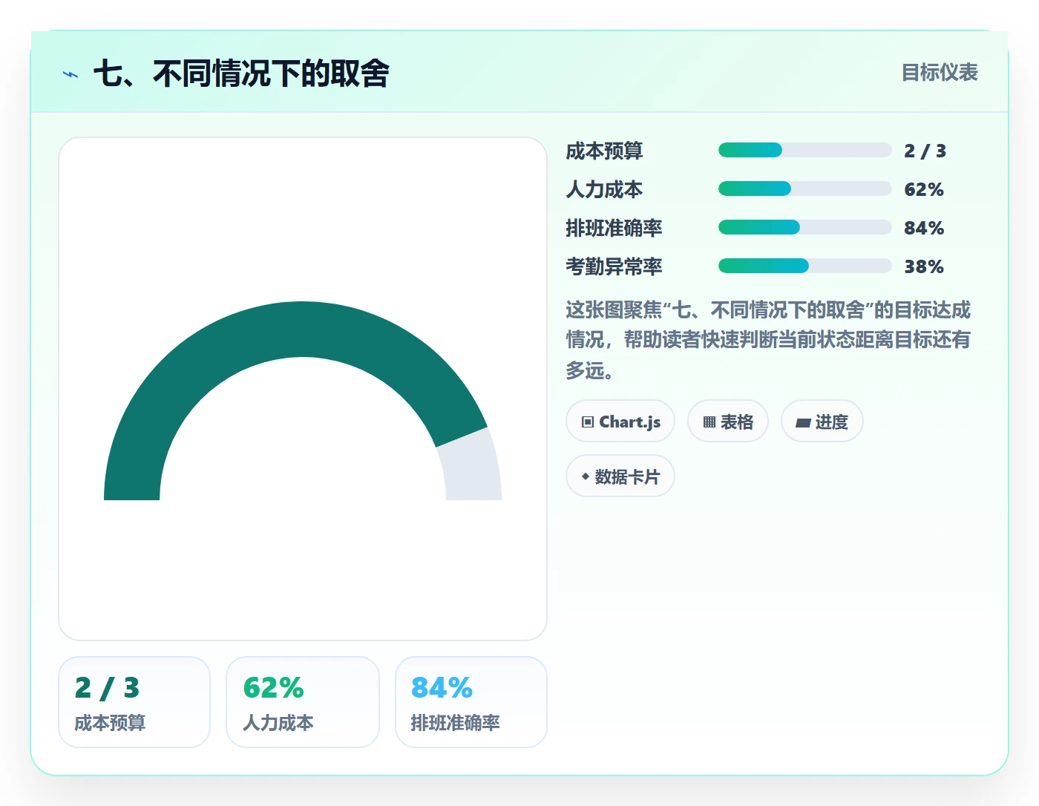Viewport: 1039px width, 806px height.
Task: Select the 表格 tag
Action: click(x=728, y=422)
